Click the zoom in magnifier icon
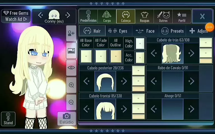Image resolution: width=215 pixels, height=134 pixels. pos(71,85)
